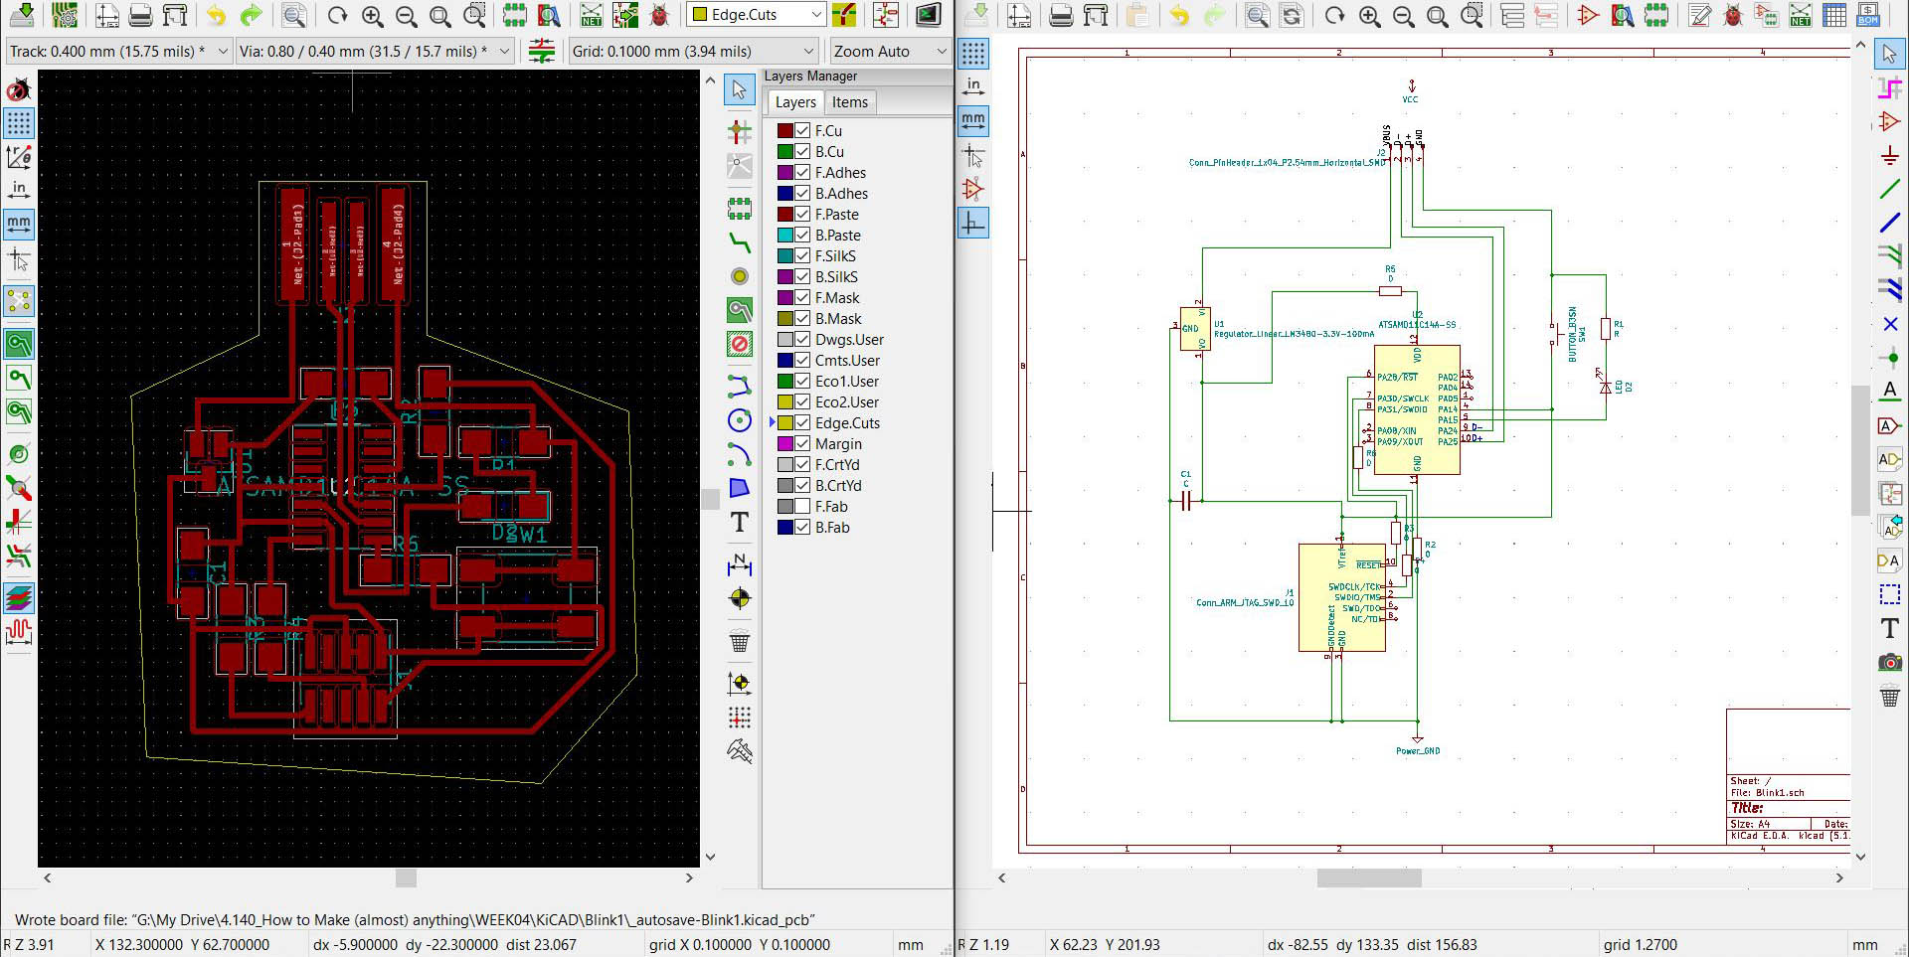Viewport: 1909px width, 957px height.
Task: Click the auto track width icon
Action: pyautogui.click(x=542, y=51)
